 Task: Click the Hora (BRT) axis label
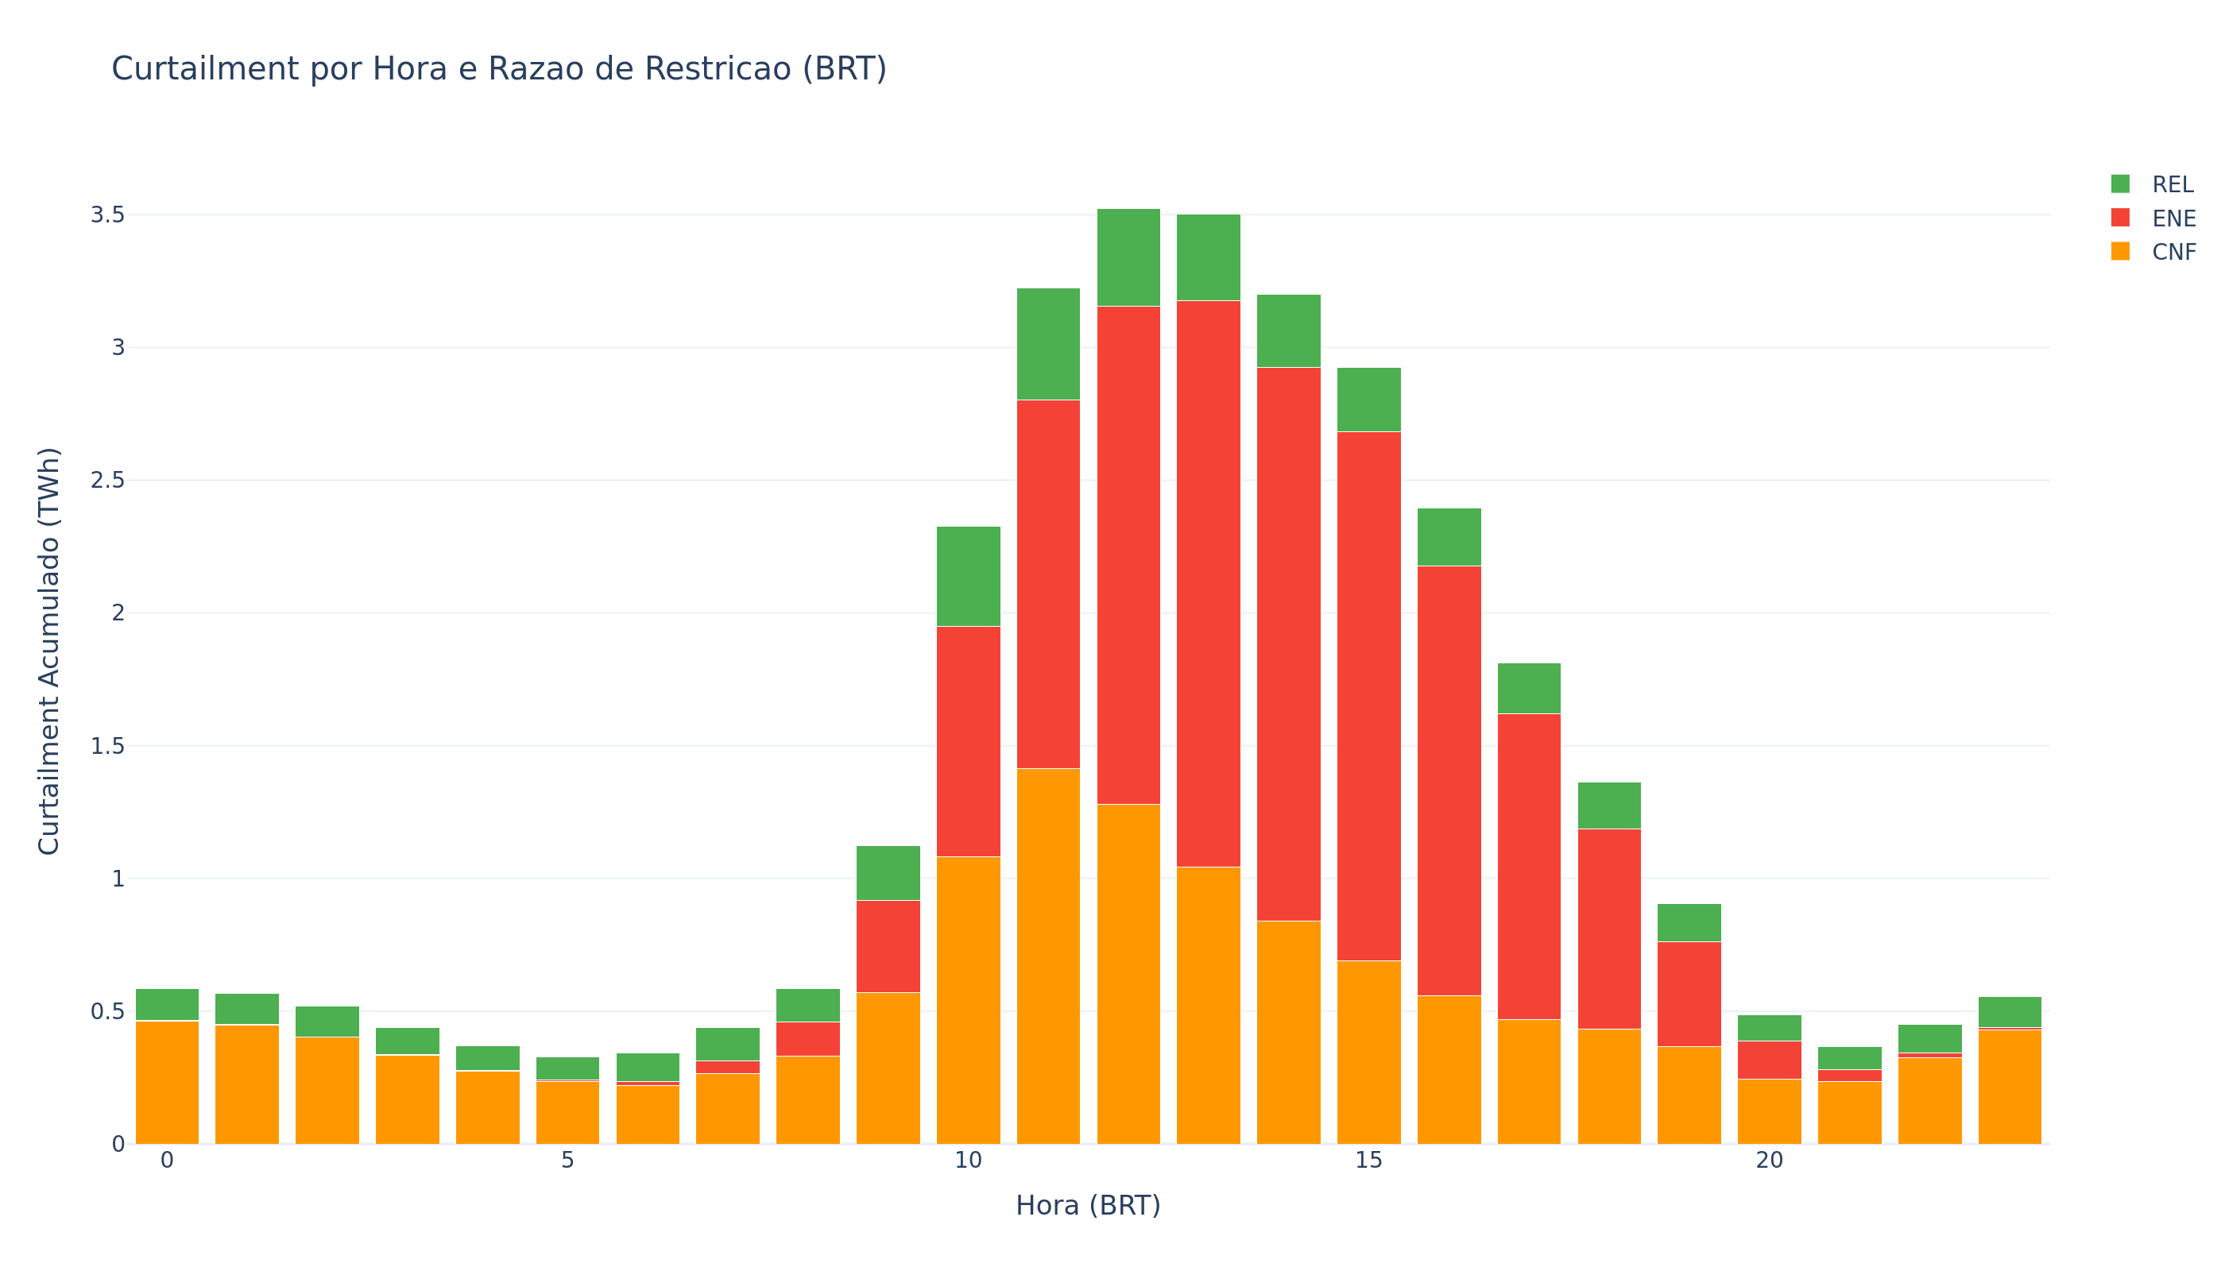[x=1089, y=1204]
